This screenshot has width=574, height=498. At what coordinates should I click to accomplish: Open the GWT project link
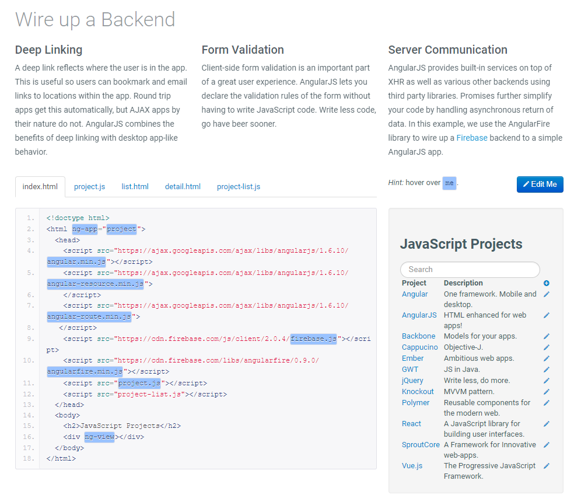(410, 370)
